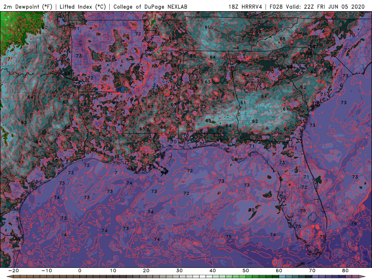Click the -10 label on the color scale
The height and width of the screenshot is (279, 372).
pos(46,271)
